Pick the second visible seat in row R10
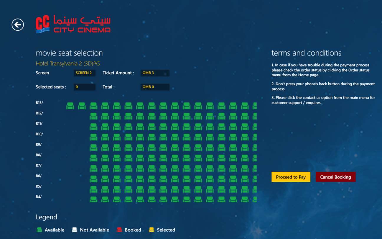382x239 pixels. [x=105, y=137]
